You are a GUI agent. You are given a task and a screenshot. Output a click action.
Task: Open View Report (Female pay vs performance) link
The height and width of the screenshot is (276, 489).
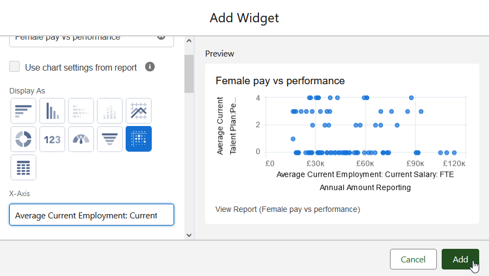point(287,209)
